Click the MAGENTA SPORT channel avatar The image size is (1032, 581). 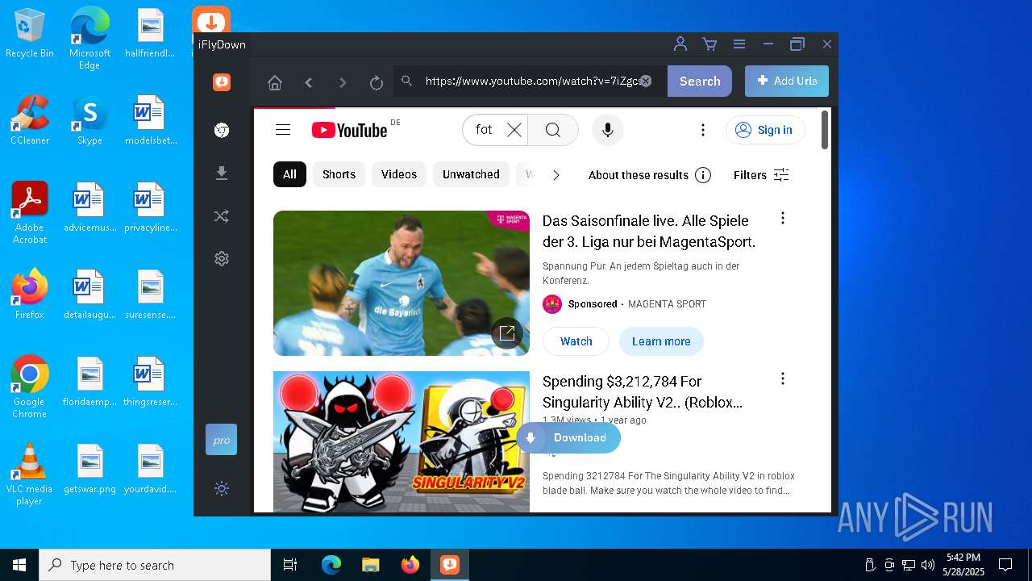point(552,304)
